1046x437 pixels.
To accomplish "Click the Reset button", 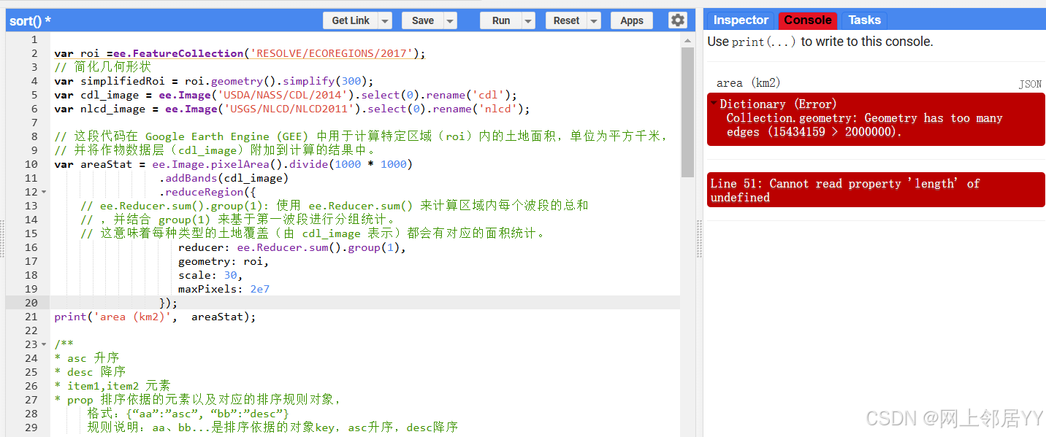I will (x=568, y=20).
